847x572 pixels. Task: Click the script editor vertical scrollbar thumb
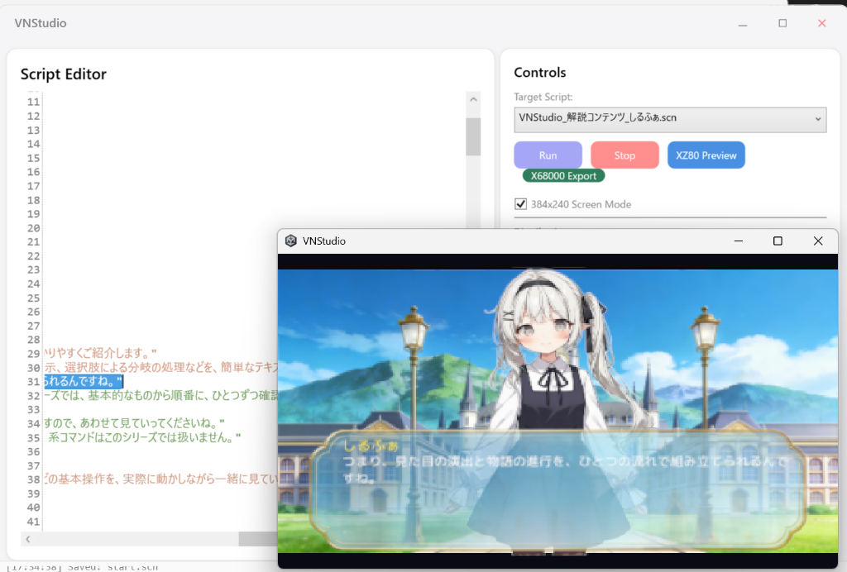point(473,136)
